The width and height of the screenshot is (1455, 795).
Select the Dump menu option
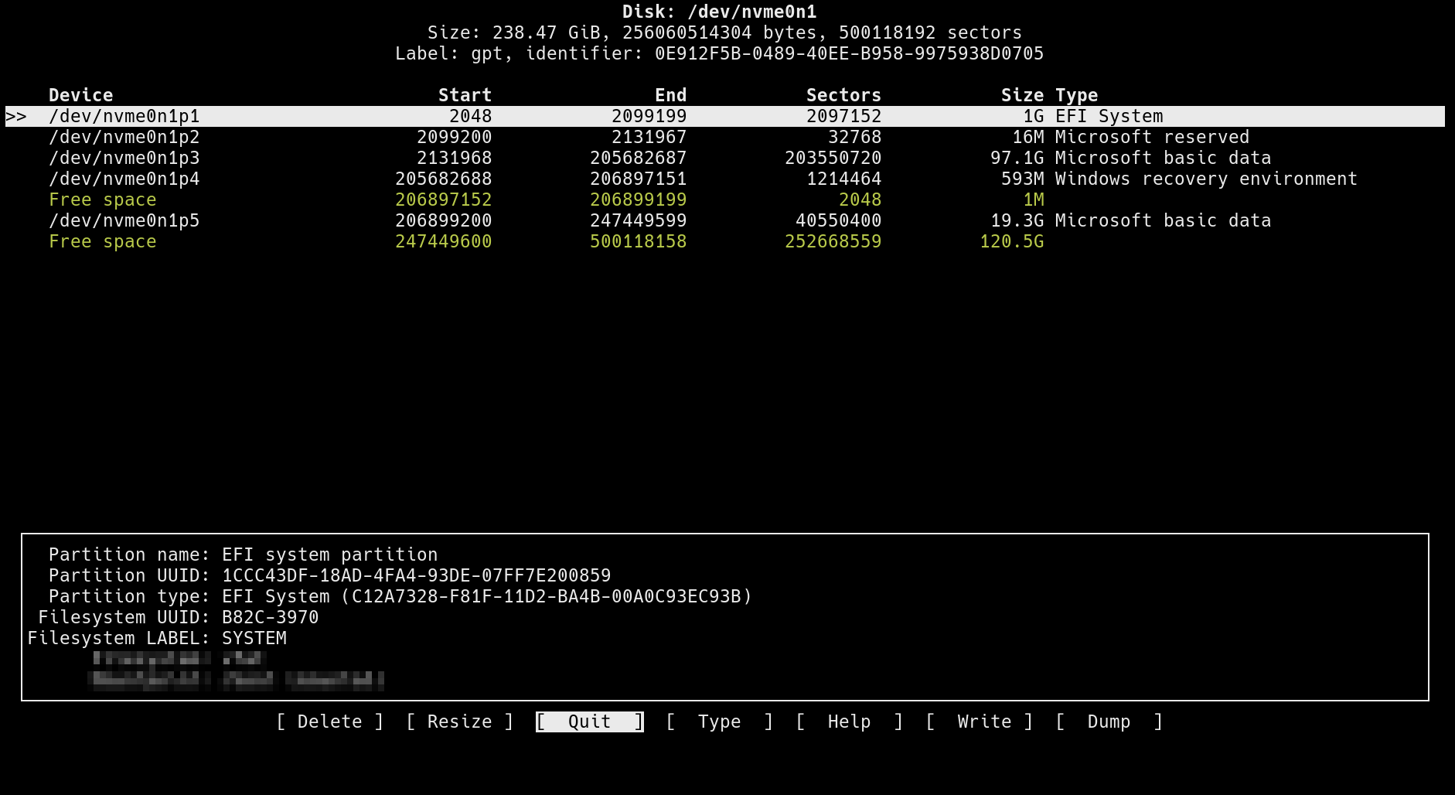[1109, 722]
